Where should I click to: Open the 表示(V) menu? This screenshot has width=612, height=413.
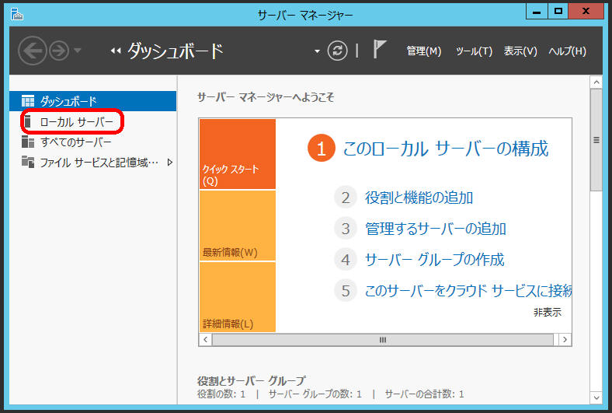click(x=520, y=51)
